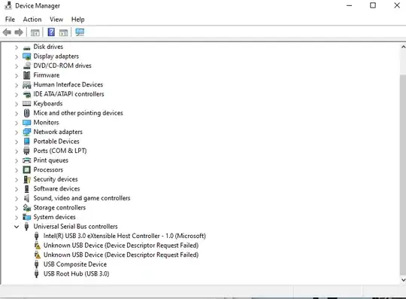The width and height of the screenshot is (406, 299).
Task: Click the Back arrow toolbar button
Action: [x=7, y=32]
